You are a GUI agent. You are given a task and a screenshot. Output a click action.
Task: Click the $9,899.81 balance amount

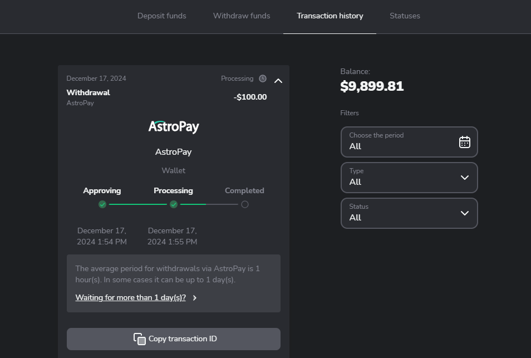pos(372,86)
